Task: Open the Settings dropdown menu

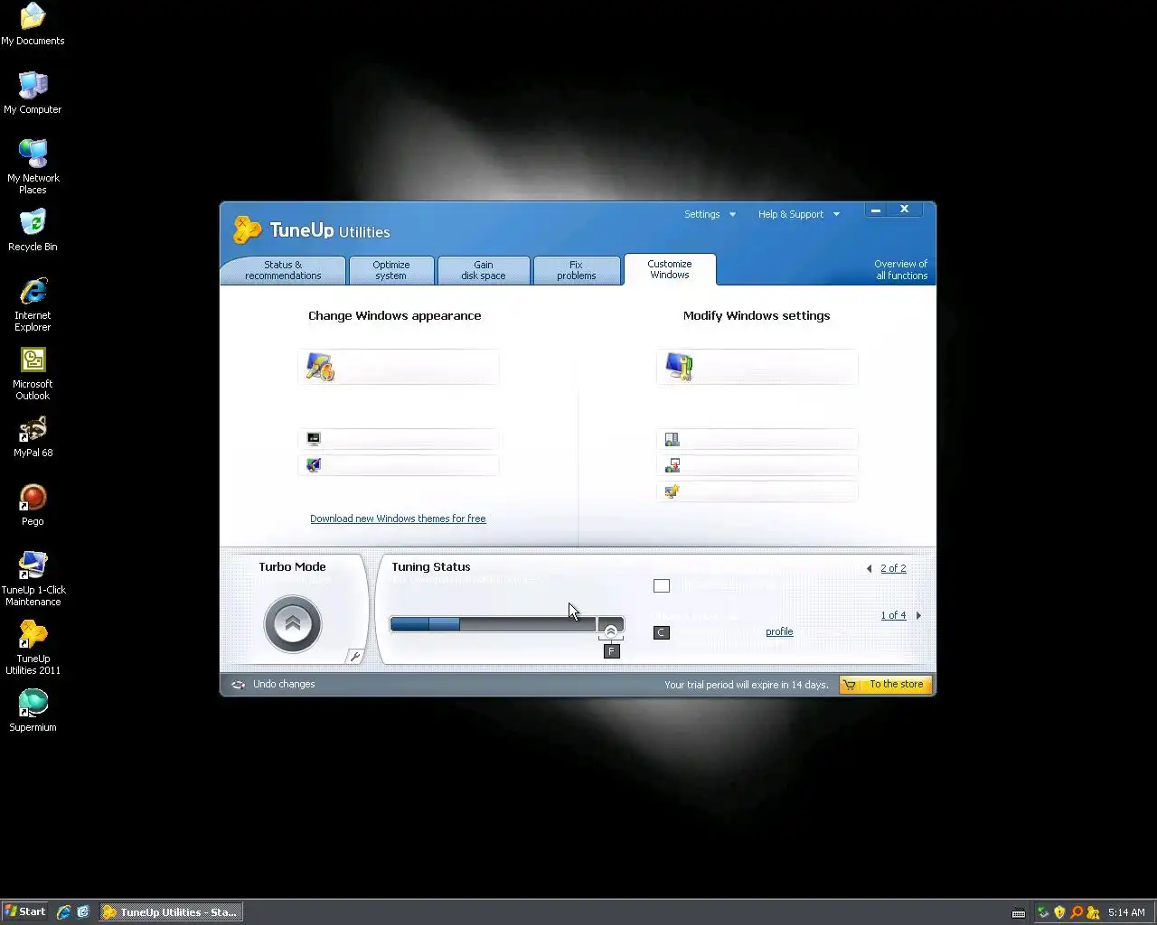Action: point(710,214)
